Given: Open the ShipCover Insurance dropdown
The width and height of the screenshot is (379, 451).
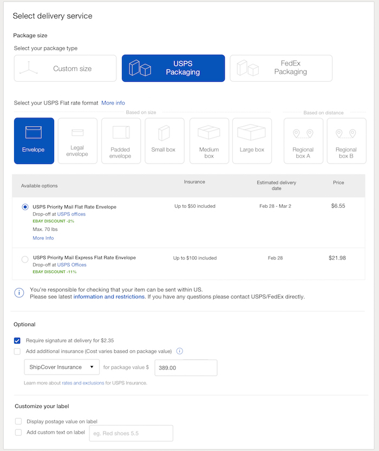Looking at the screenshot, I should click(62, 367).
